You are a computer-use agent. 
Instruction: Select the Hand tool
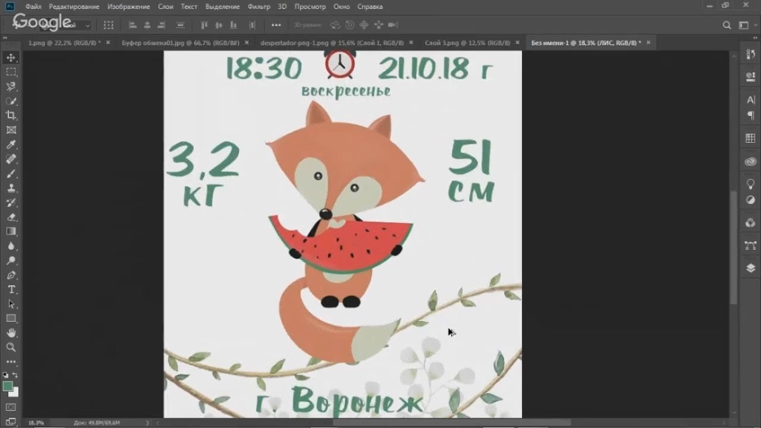pyautogui.click(x=11, y=333)
